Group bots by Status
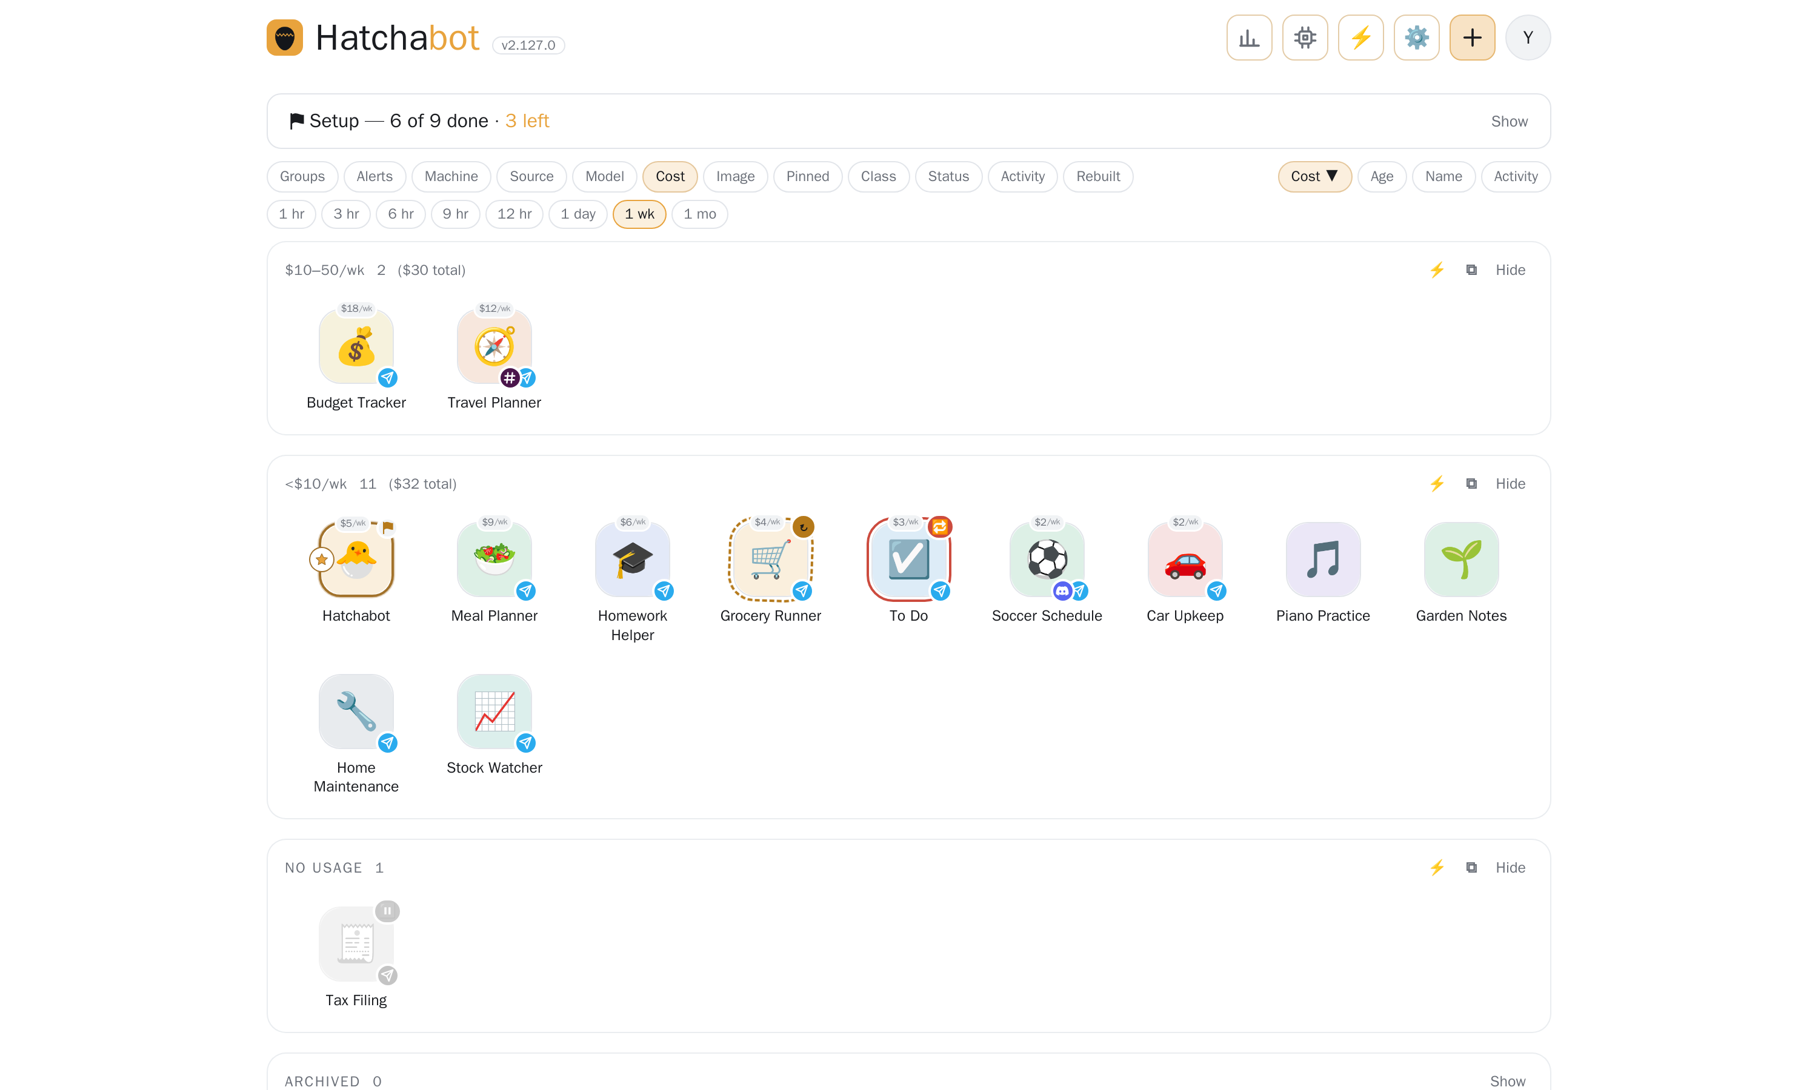The height and width of the screenshot is (1090, 1818). [948, 176]
